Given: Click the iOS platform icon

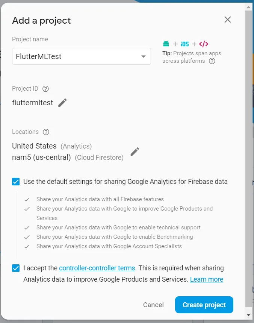Looking at the screenshot, I should [x=184, y=44].
